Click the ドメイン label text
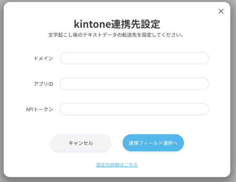 [x=43, y=58]
